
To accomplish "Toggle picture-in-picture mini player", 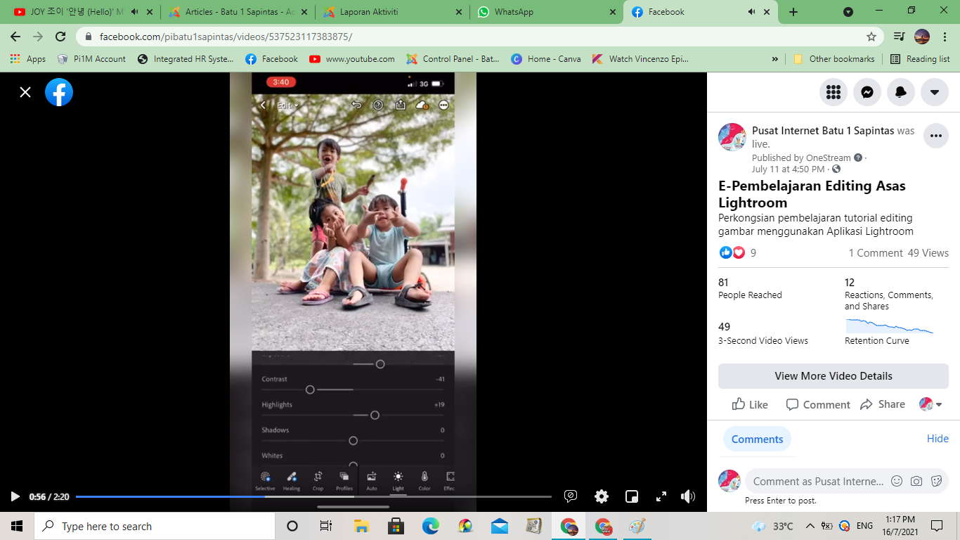I will [x=632, y=496].
